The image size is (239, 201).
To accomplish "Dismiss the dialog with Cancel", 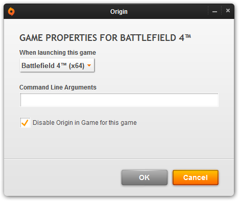I will click(x=196, y=177).
